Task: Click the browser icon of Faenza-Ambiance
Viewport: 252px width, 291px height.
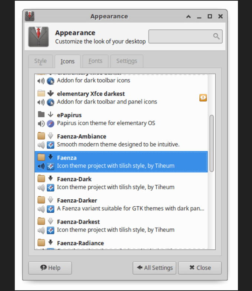Action: coord(50,145)
